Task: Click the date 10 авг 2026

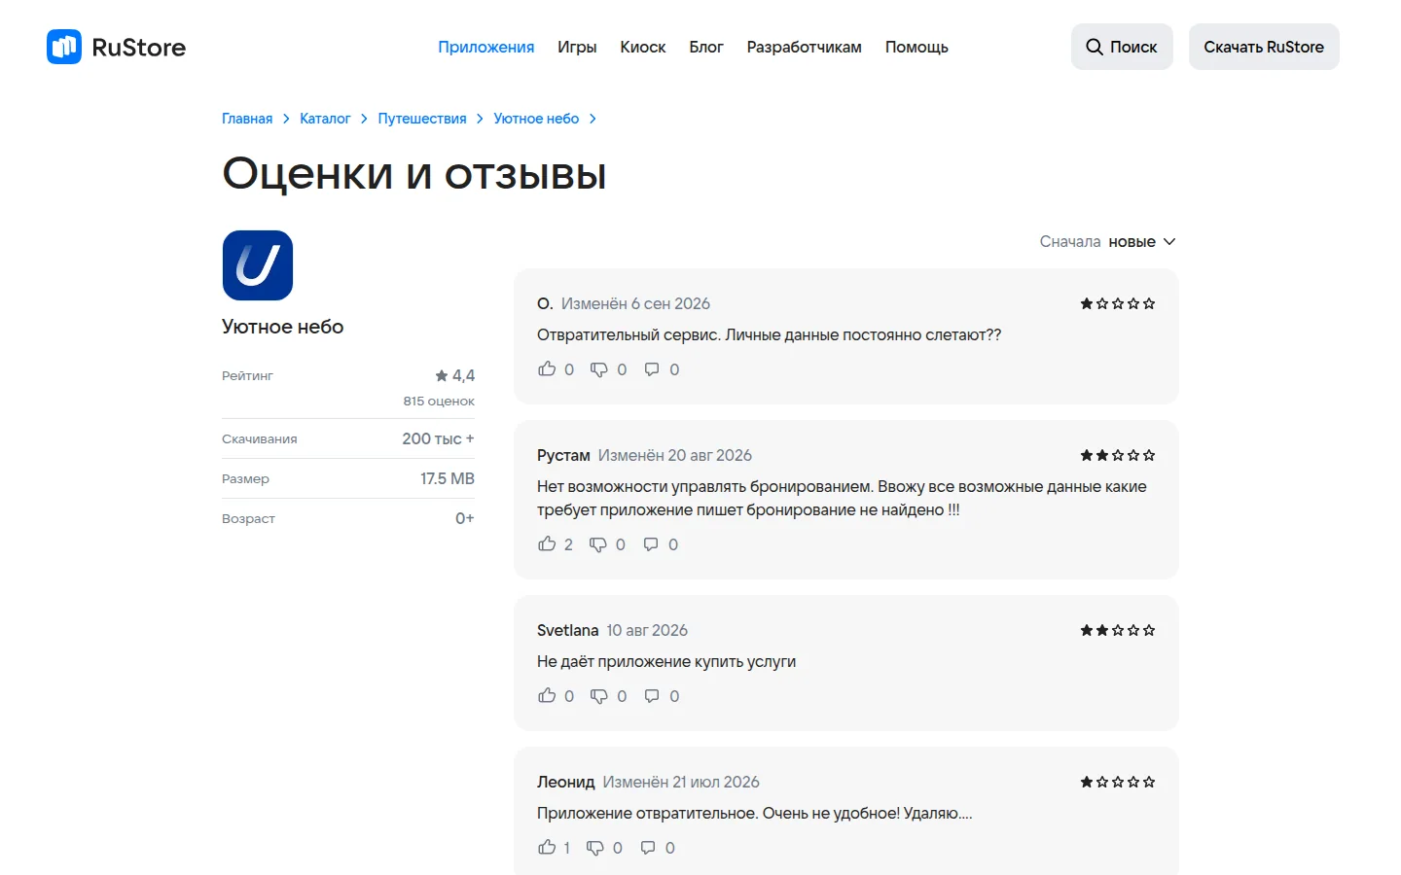Action: click(647, 630)
